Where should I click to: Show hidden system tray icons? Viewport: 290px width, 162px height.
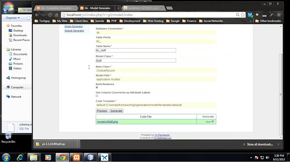(251, 158)
